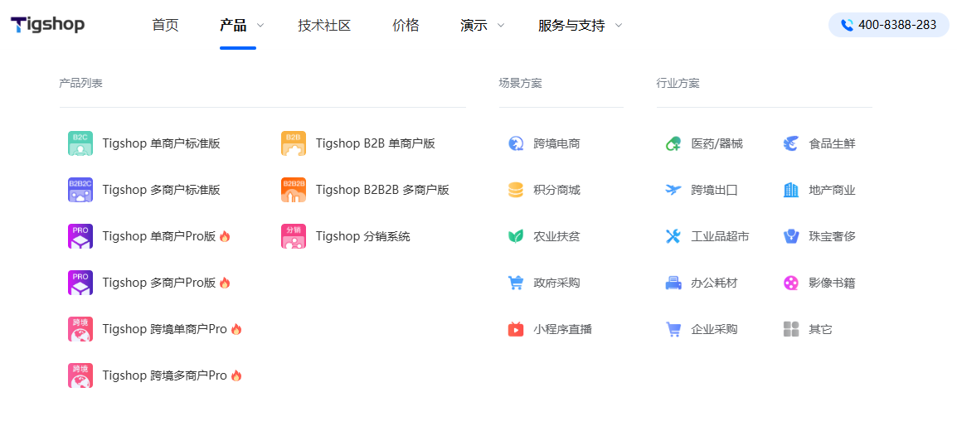This screenshot has width=957, height=431.
Task: Click the jewelry icon next to 珠宝奢侈
Action: (791, 236)
